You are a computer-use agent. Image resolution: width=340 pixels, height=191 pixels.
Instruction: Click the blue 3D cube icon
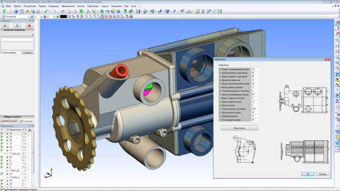coord(16,11)
